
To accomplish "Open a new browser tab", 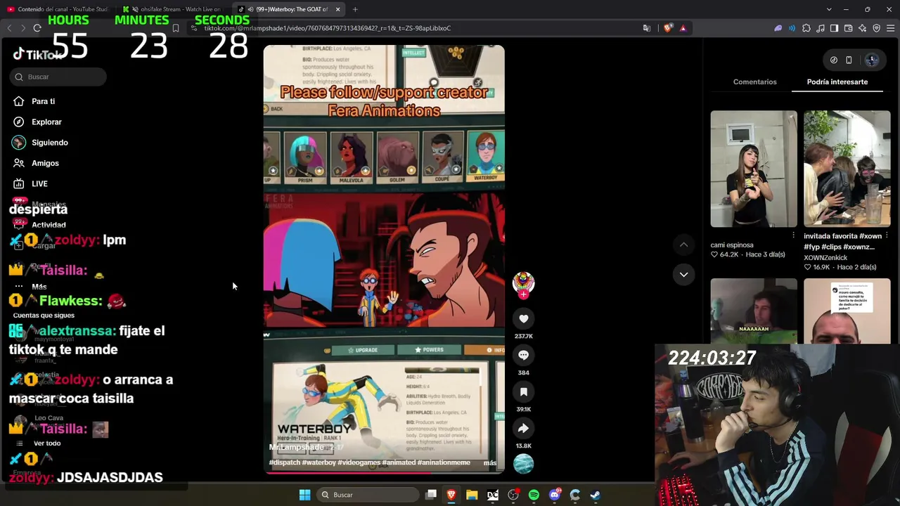I will tap(355, 9).
